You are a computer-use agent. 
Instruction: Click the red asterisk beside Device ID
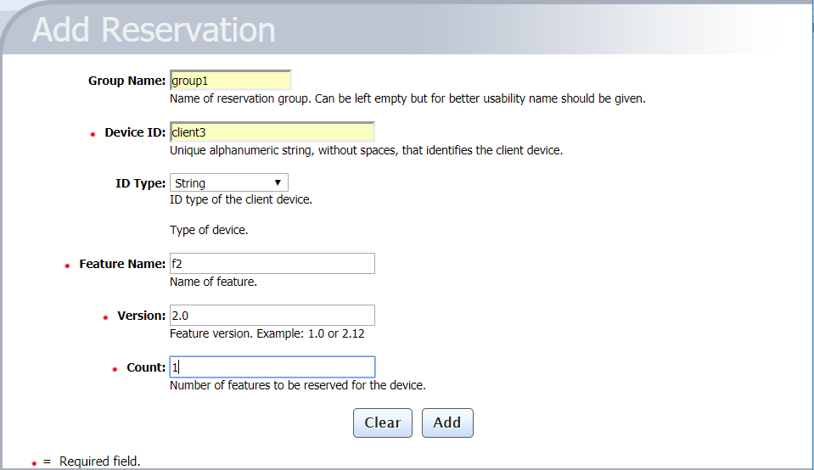point(93,135)
